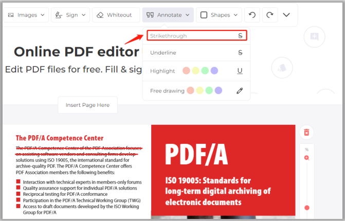Click 'Quality assurance support' bullet text

click(80, 188)
